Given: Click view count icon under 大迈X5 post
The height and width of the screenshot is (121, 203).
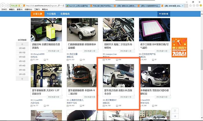Looking at the screenshot, I should [32, 105].
